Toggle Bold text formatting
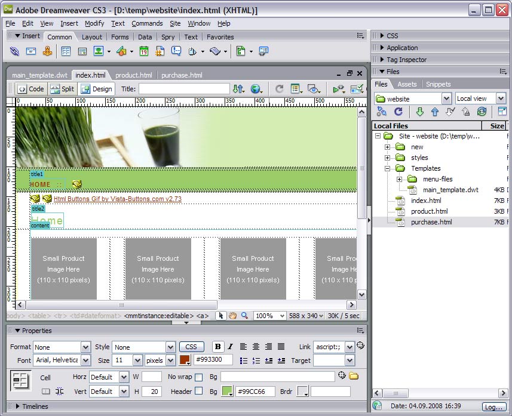 218,347
